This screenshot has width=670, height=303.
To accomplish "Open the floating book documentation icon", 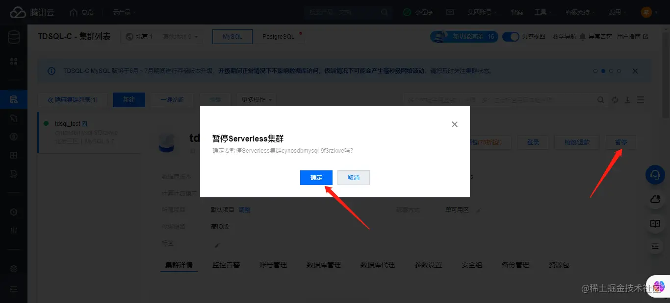I will click(655, 223).
